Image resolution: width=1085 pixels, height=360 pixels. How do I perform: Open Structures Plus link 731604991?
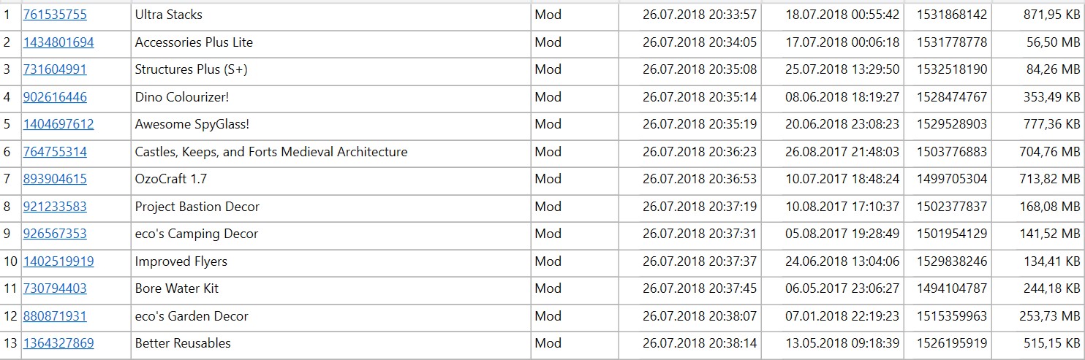pos(55,69)
